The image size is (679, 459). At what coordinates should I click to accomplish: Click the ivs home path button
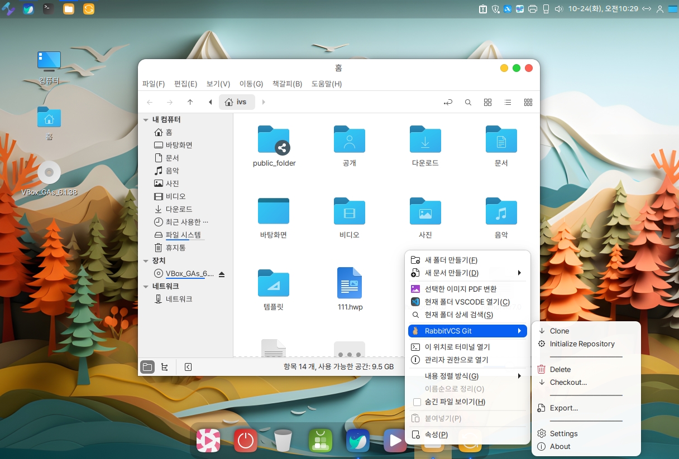point(236,102)
